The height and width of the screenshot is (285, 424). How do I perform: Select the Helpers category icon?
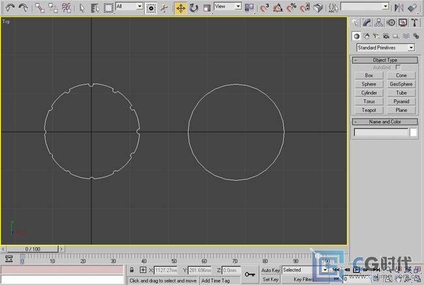[396, 36]
